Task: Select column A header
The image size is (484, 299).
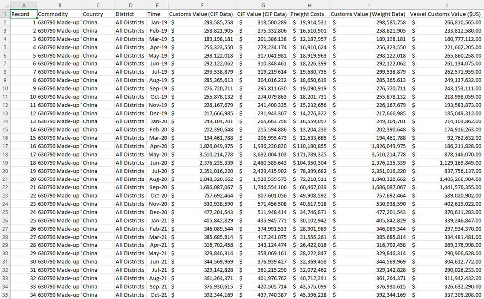Action: [24, 5]
